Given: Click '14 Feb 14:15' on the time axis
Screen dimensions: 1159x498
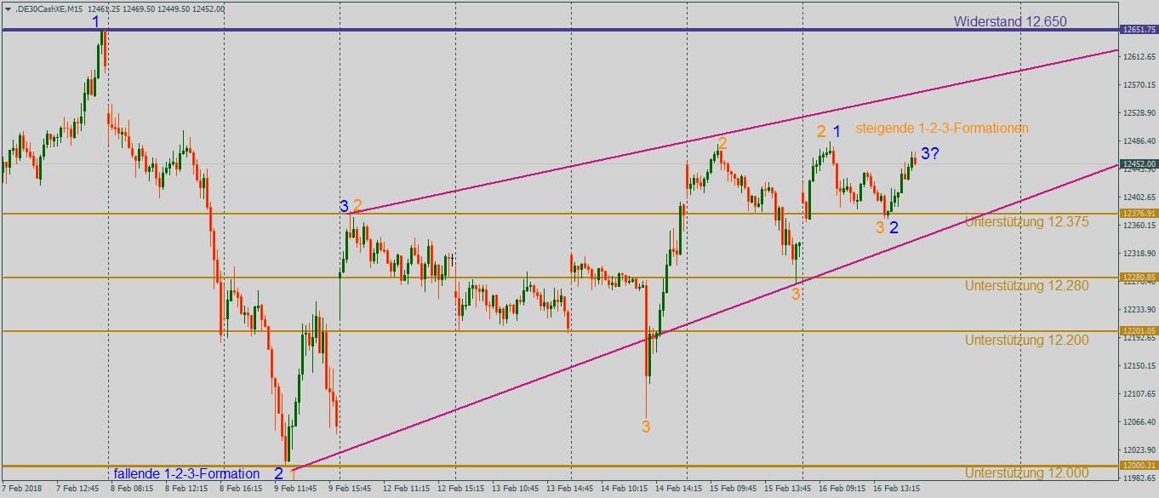Looking at the screenshot, I should click(678, 489).
